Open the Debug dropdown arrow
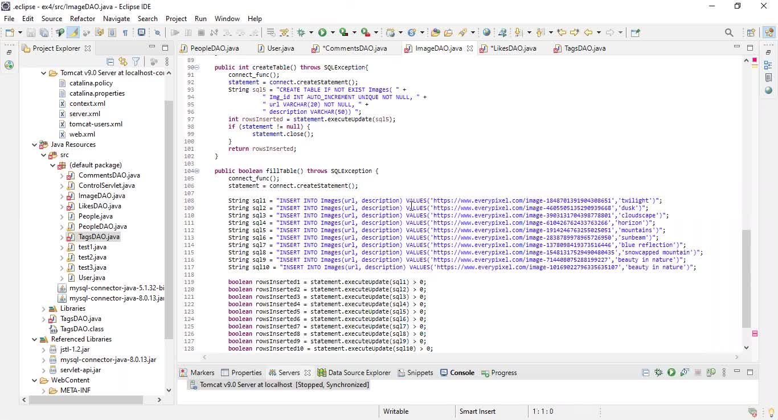The height and width of the screenshot is (420, 778). tap(310, 32)
